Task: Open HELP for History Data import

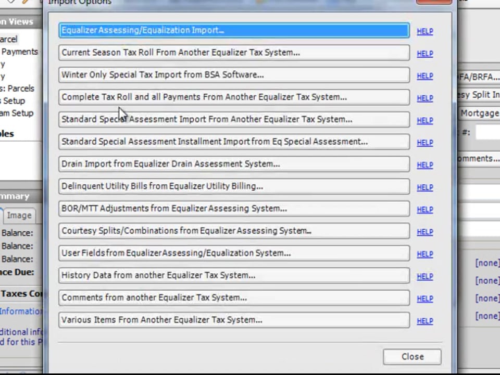Action: click(425, 277)
